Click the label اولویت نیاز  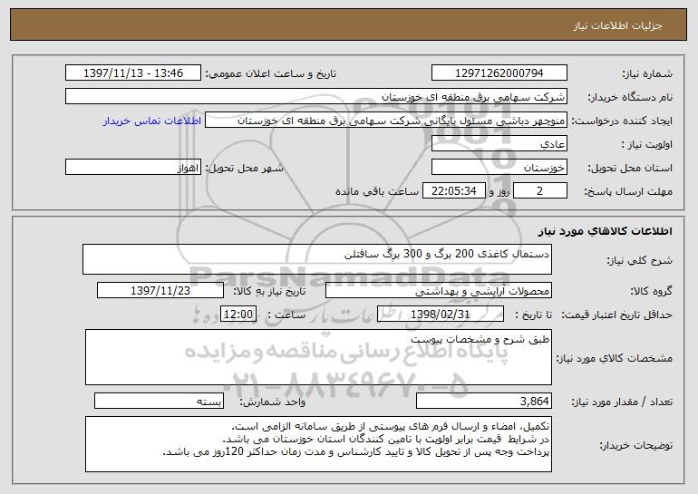[x=647, y=145]
